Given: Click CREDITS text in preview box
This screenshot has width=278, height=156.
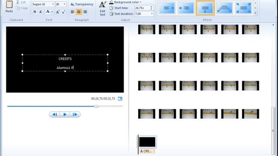Looking at the screenshot, I should point(65,59).
